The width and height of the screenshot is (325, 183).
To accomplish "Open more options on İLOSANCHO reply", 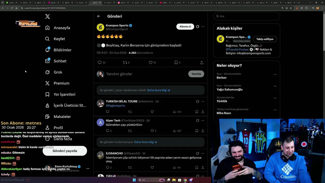I will coord(203,154).
